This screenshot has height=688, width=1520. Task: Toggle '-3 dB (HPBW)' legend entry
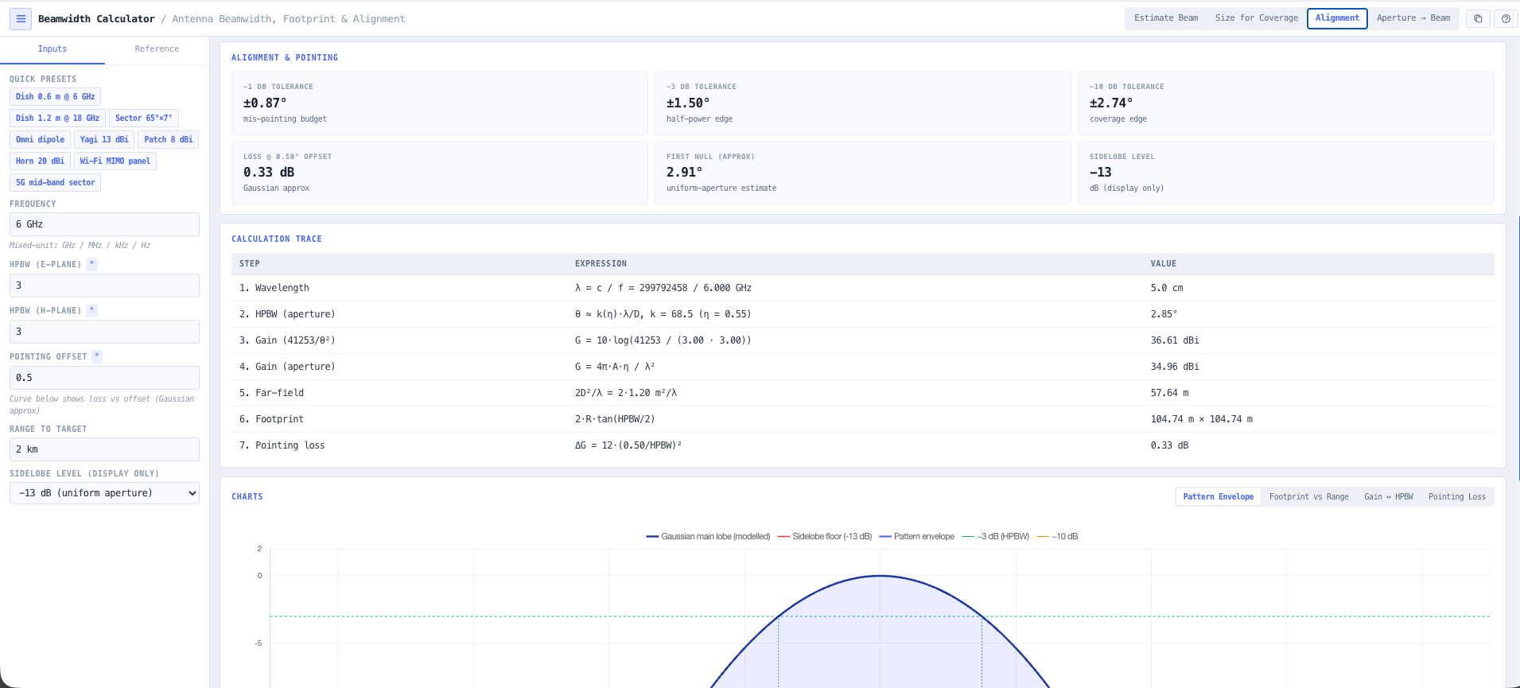pyautogui.click(x=995, y=537)
